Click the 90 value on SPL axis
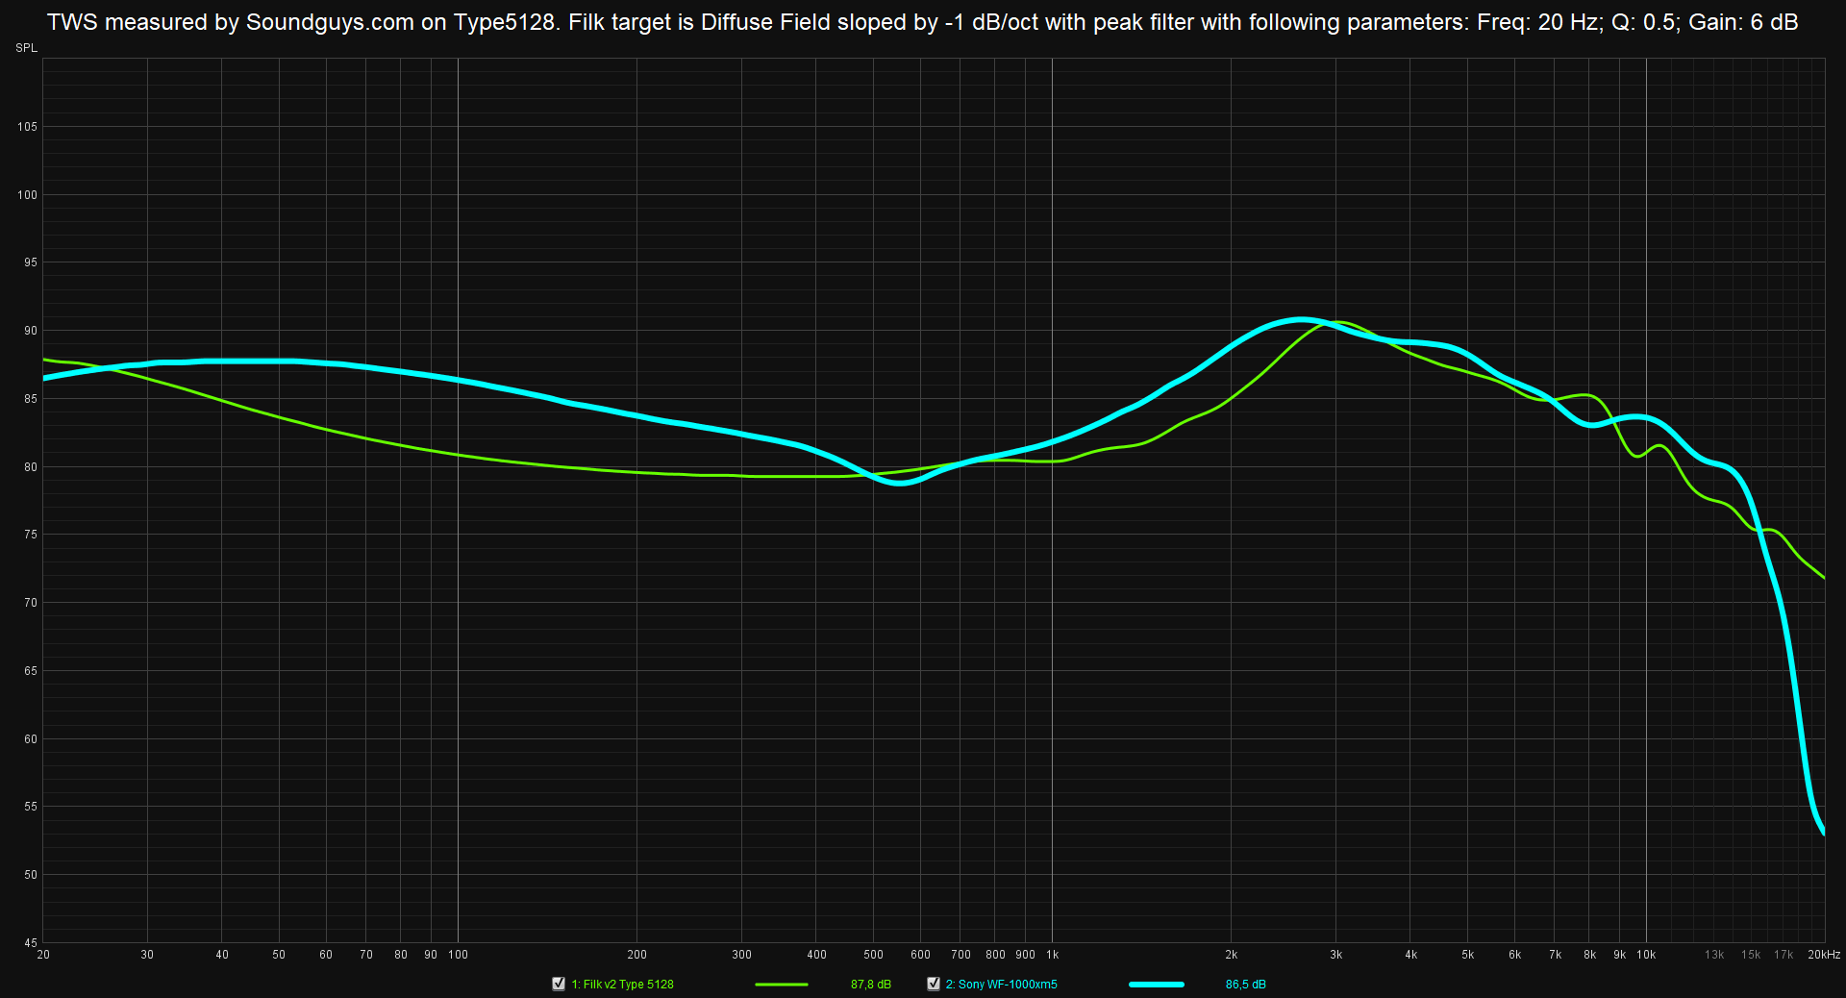Viewport: 1846px width, 998px height. coord(31,331)
